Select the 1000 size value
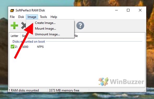This screenshot has width=154, height=99. [x=25, y=47]
